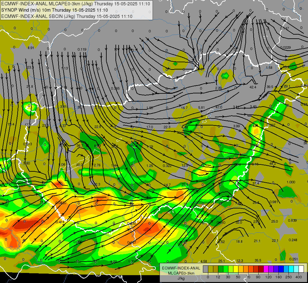Screen dimensions: 308x283
Task: Select the '1.000' value on the map
Action: [x=291, y=182]
